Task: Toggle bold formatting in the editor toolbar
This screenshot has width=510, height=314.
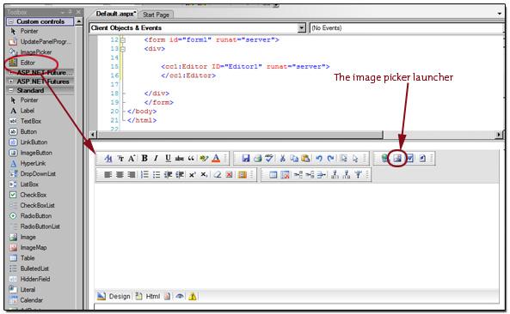Action: click(x=144, y=159)
